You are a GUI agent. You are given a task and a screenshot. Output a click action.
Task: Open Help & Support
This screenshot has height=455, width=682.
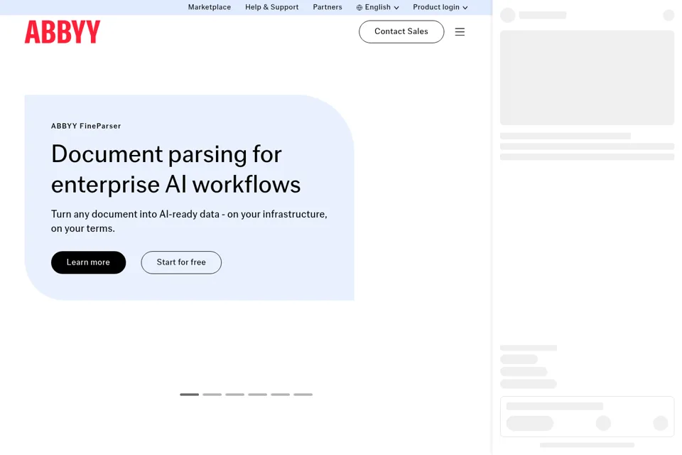pyautogui.click(x=272, y=7)
